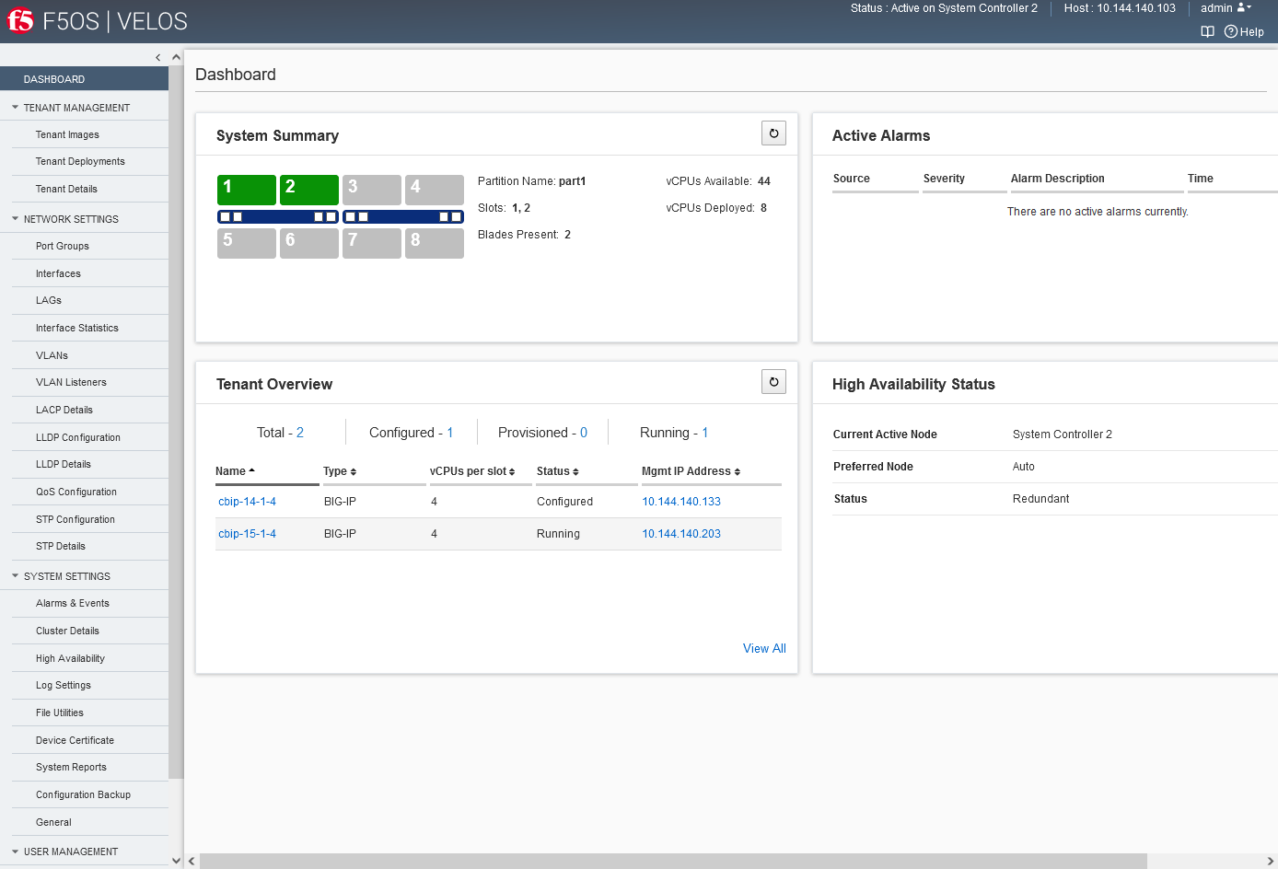Select green slot 2 blade
1278x869 pixels.
pos(309,190)
